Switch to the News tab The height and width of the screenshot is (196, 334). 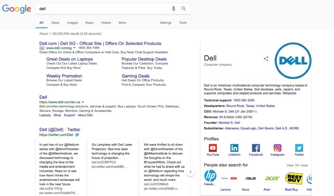(x=56, y=22)
